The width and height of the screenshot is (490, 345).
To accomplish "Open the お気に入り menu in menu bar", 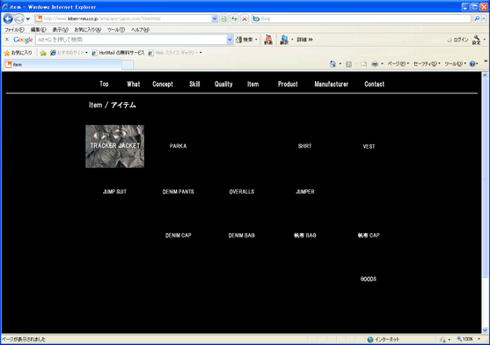I will point(87,30).
